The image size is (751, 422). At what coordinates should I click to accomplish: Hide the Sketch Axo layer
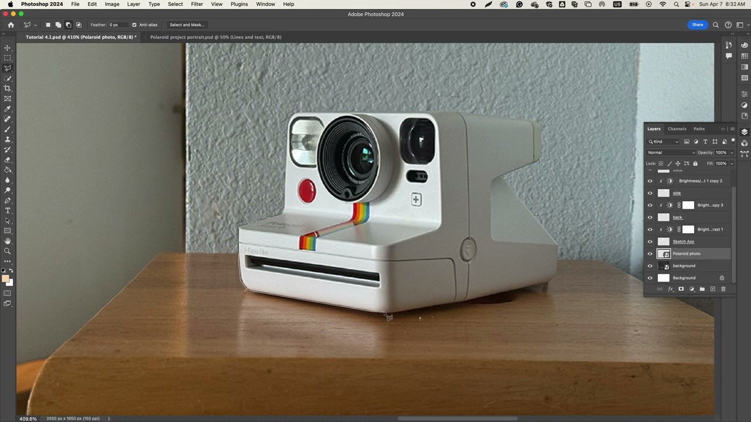[649, 241]
